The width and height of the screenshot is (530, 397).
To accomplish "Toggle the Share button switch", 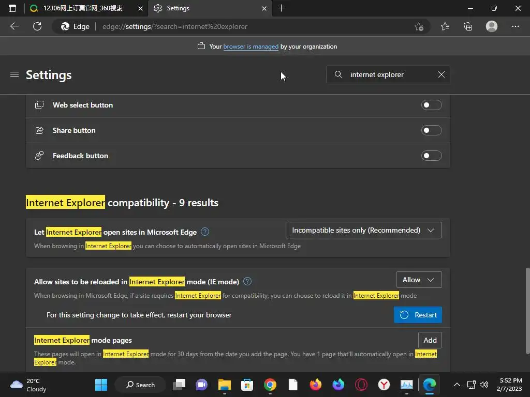I will point(431,130).
